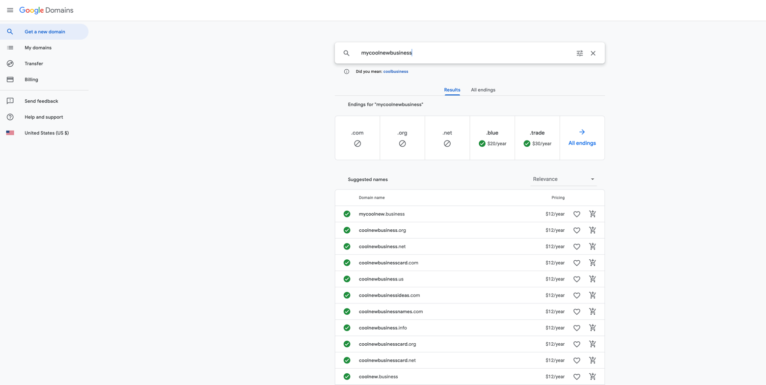The height and width of the screenshot is (385, 766).
Task: Favorite the mycoolnew.business domain
Action: pyautogui.click(x=576, y=214)
